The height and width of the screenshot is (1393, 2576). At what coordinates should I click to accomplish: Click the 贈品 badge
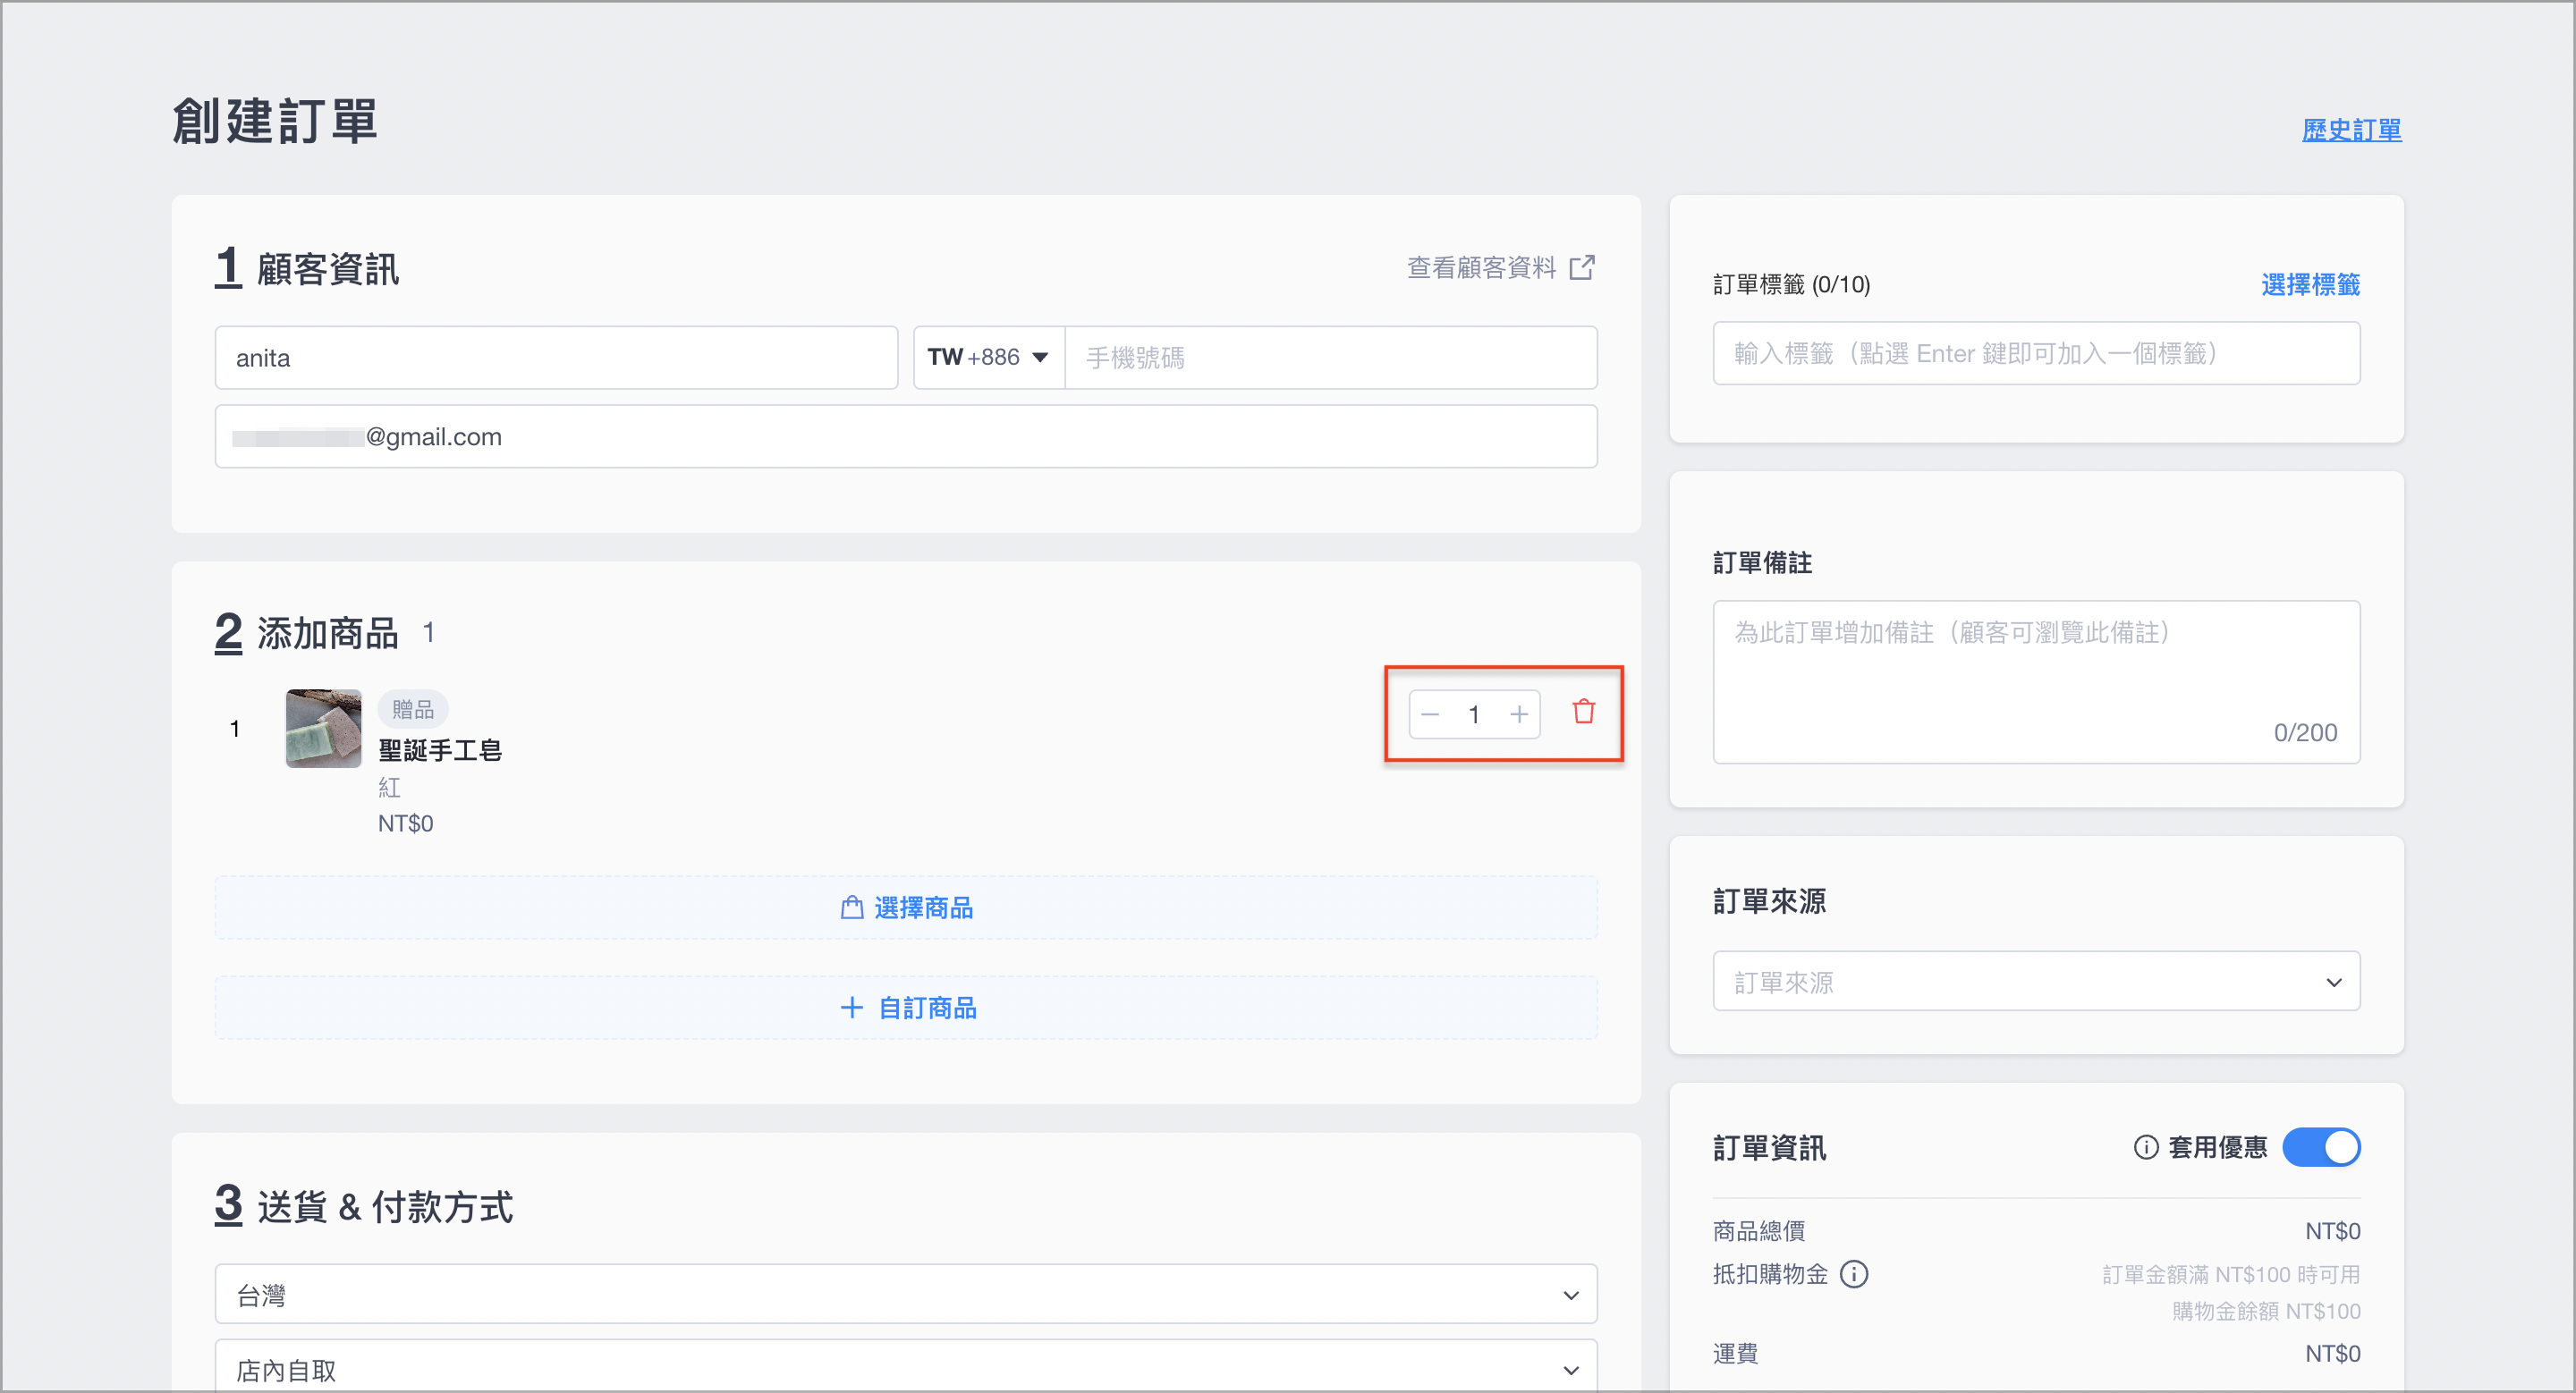coord(413,710)
